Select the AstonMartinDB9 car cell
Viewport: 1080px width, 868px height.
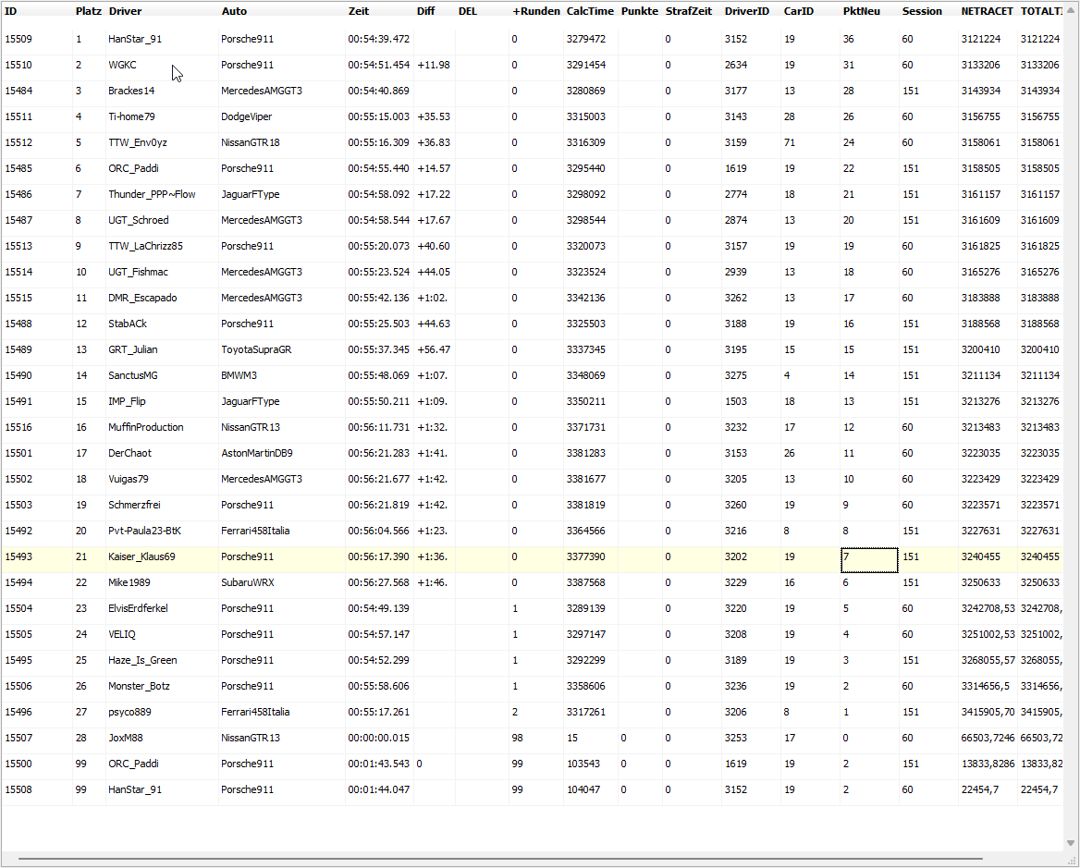point(256,454)
